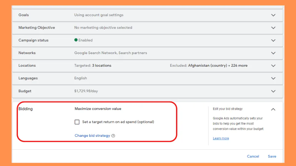Expand the Campaign status row chevron
The image size is (296, 166).
(273, 40)
